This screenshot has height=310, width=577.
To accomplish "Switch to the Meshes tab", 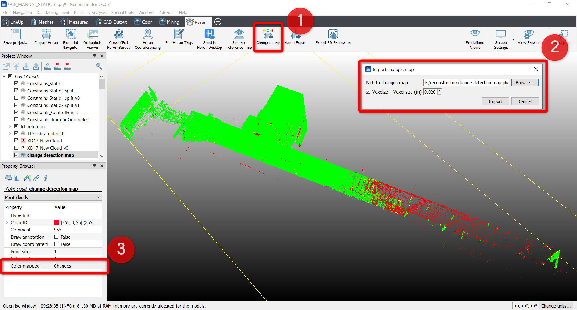I will click(x=43, y=22).
